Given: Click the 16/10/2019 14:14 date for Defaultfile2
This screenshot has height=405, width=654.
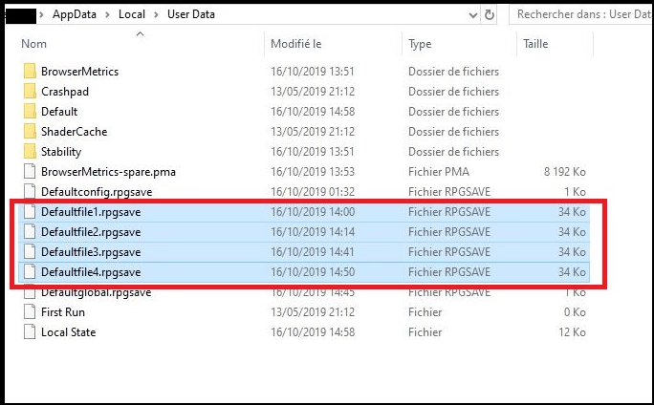Looking at the screenshot, I should pyautogui.click(x=313, y=232).
